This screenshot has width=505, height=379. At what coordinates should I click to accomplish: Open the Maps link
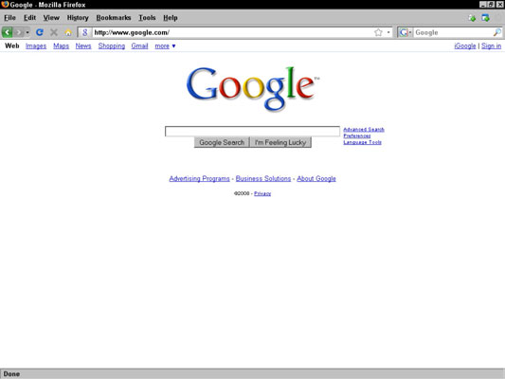[62, 46]
